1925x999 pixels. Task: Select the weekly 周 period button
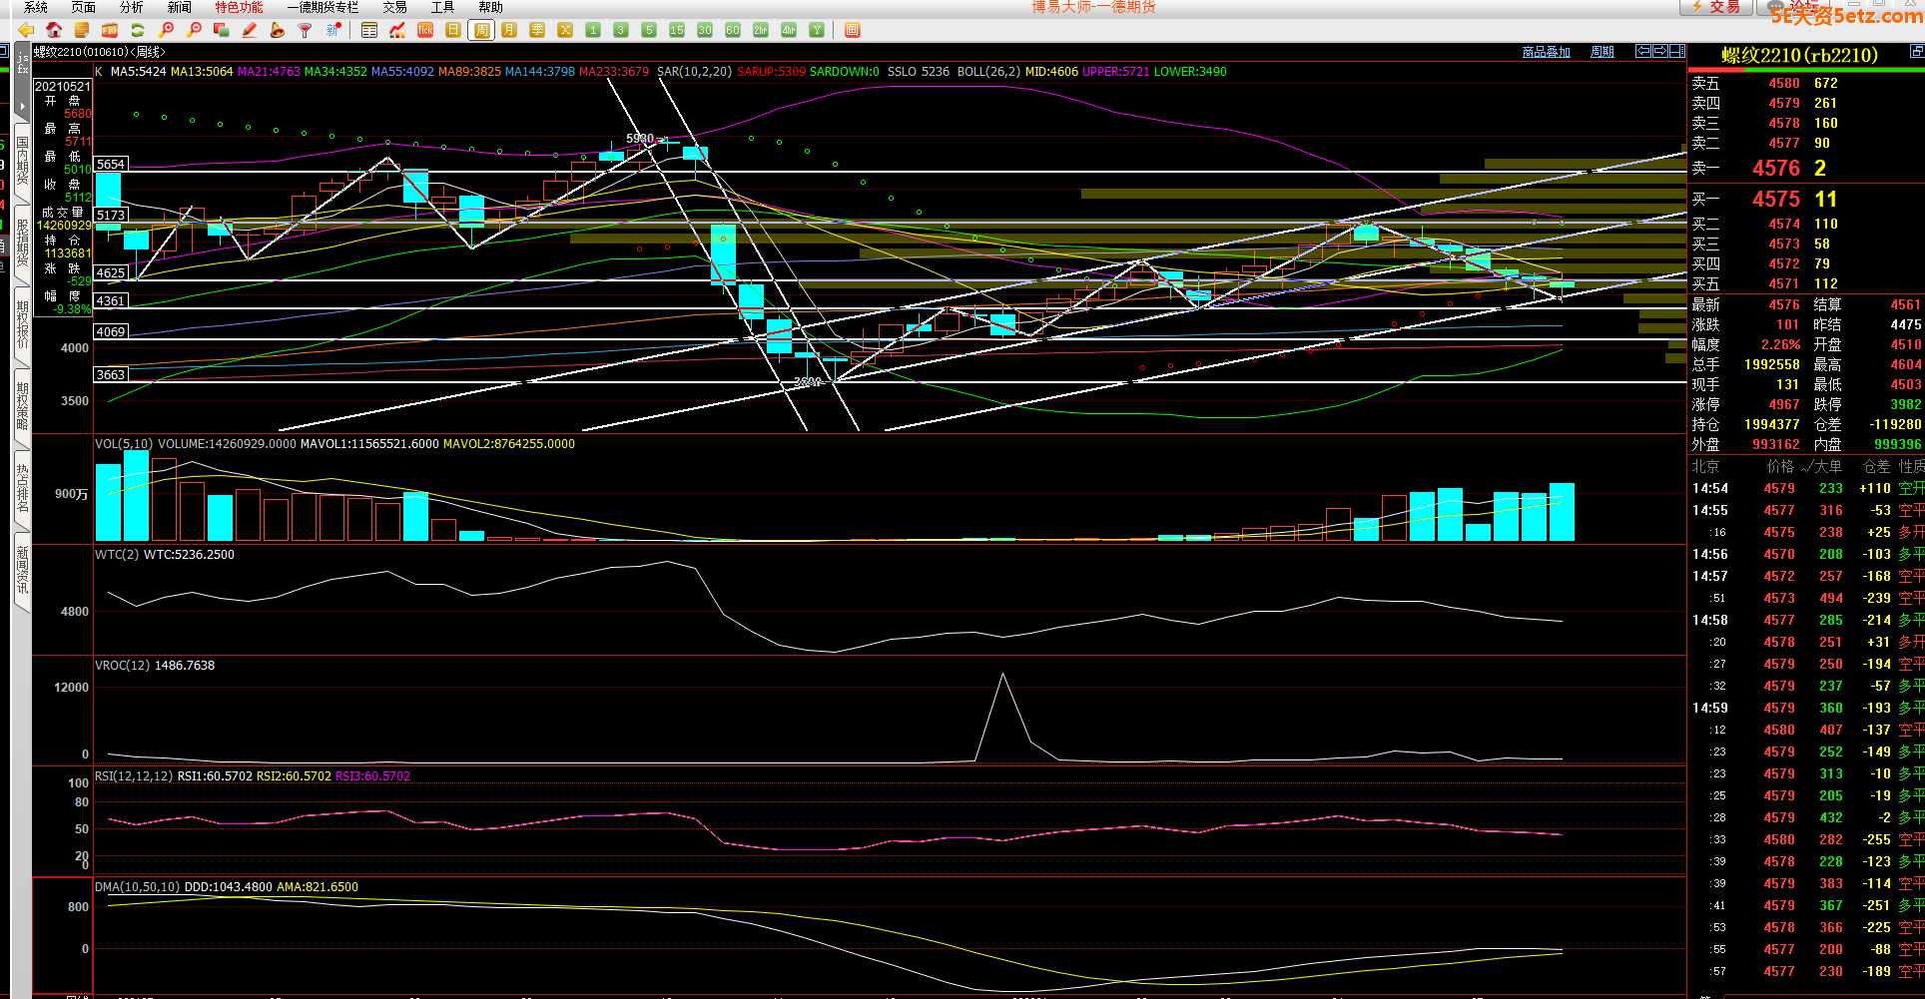click(x=481, y=31)
